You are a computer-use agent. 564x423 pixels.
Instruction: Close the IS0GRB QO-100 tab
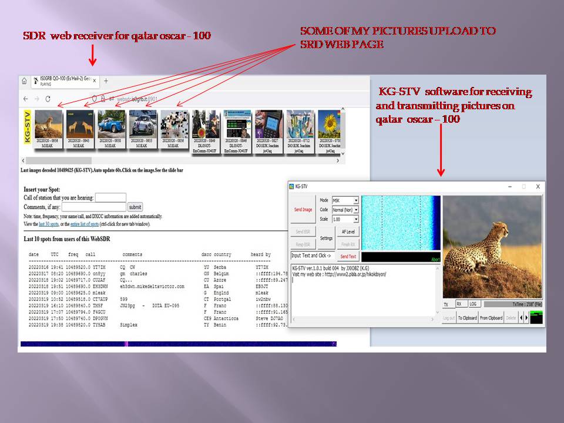[94, 81]
